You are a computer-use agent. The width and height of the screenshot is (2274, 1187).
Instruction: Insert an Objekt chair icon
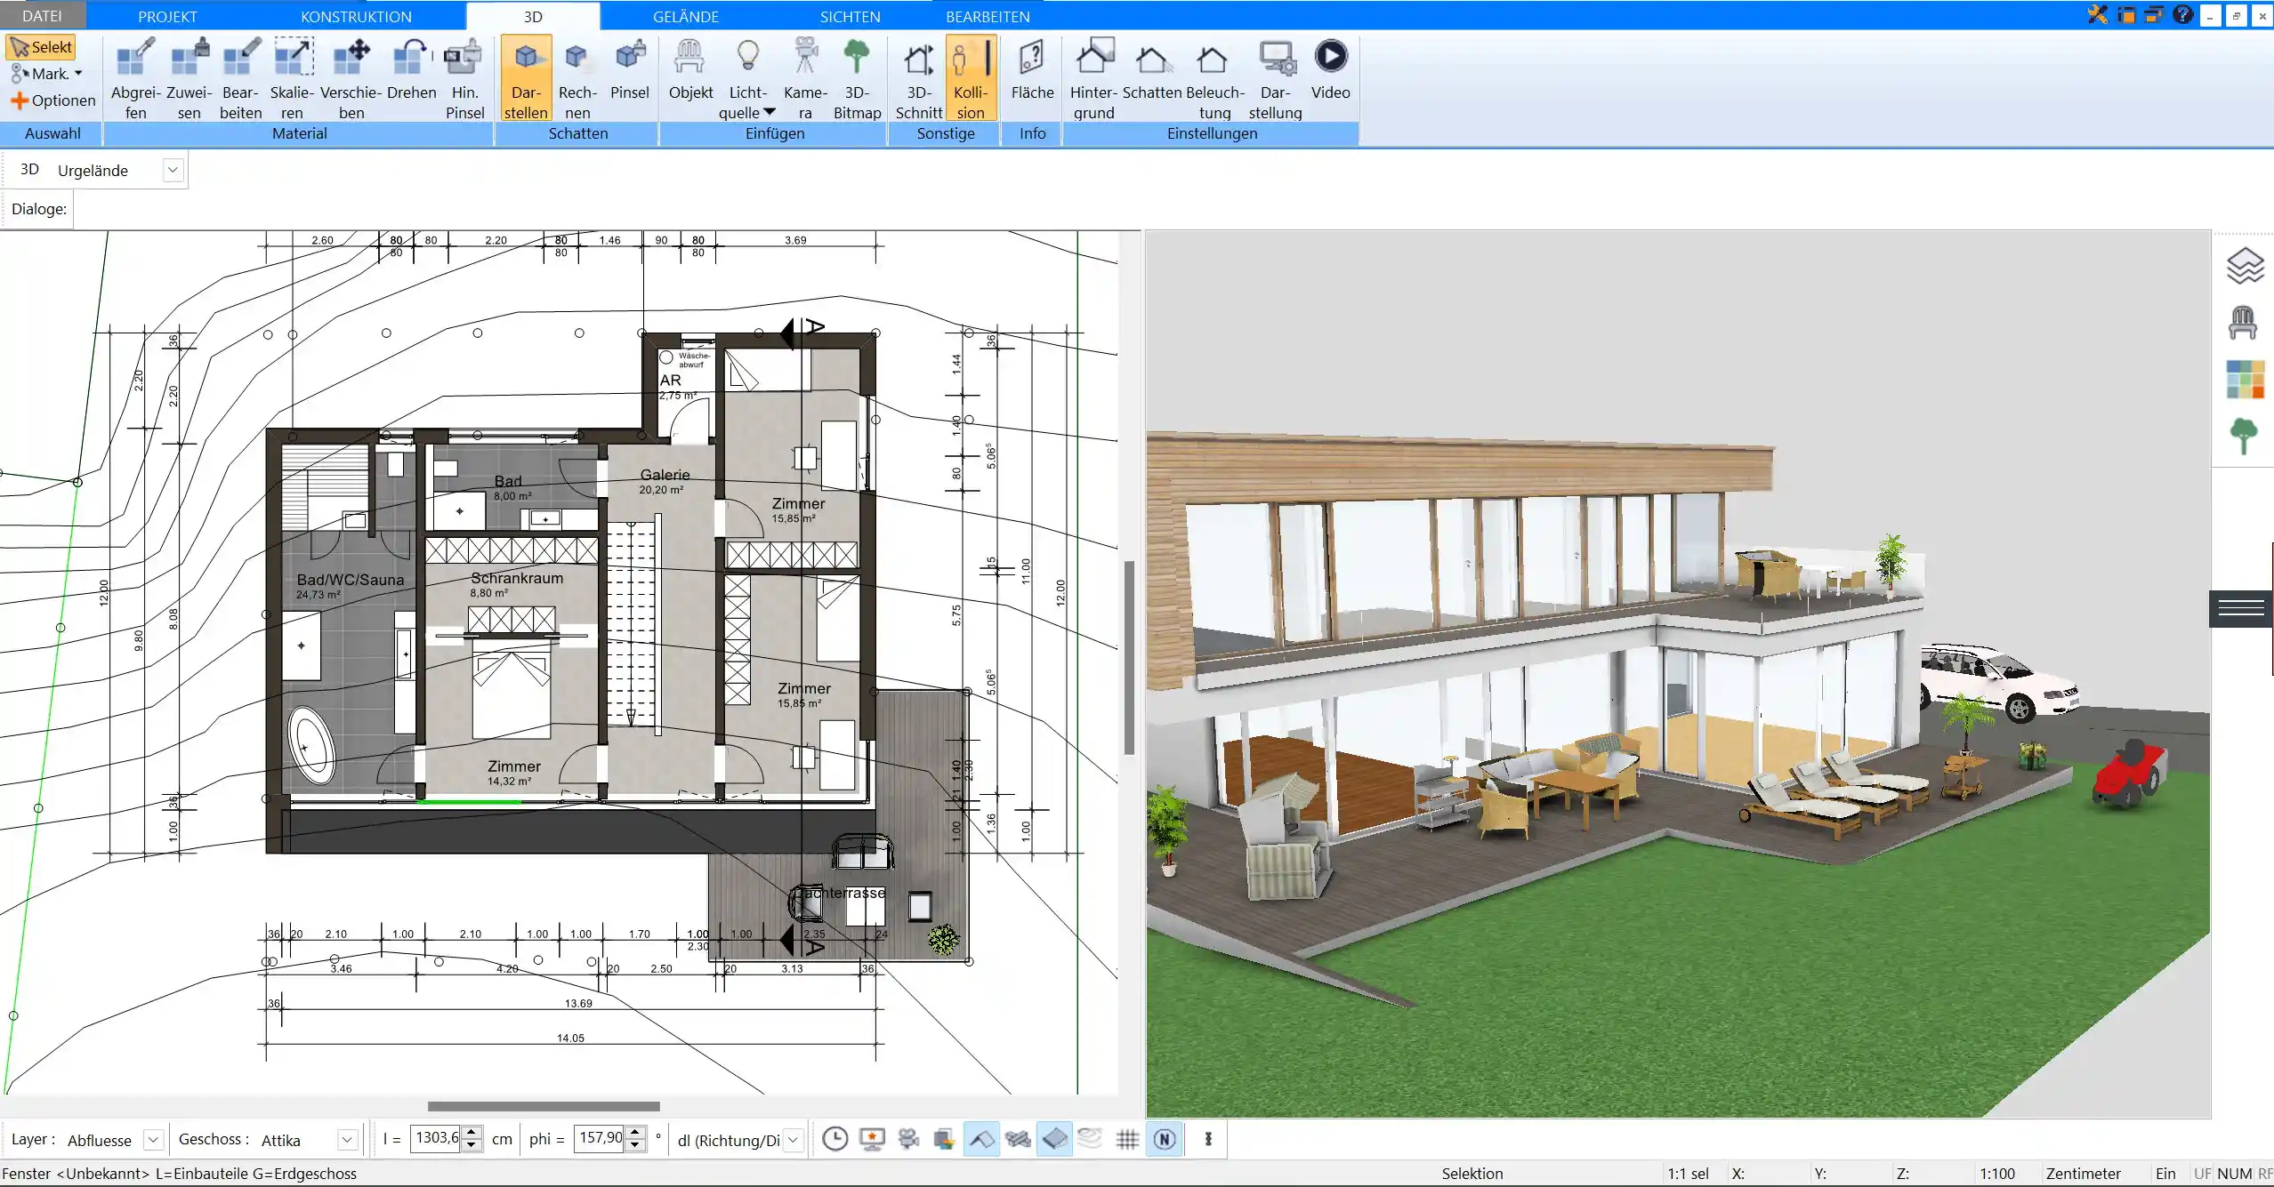click(x=690, y=68)
